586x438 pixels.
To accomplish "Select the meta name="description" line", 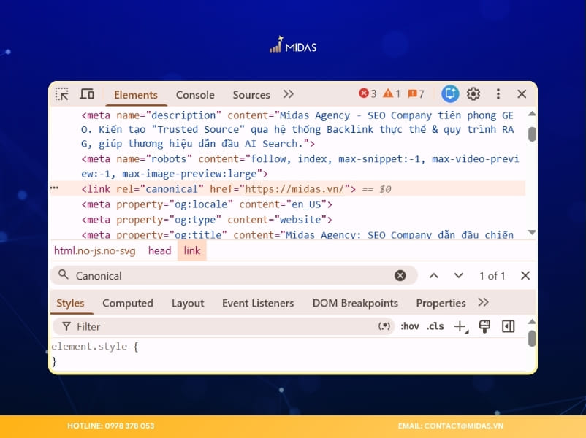I will (x=297, y=129).
